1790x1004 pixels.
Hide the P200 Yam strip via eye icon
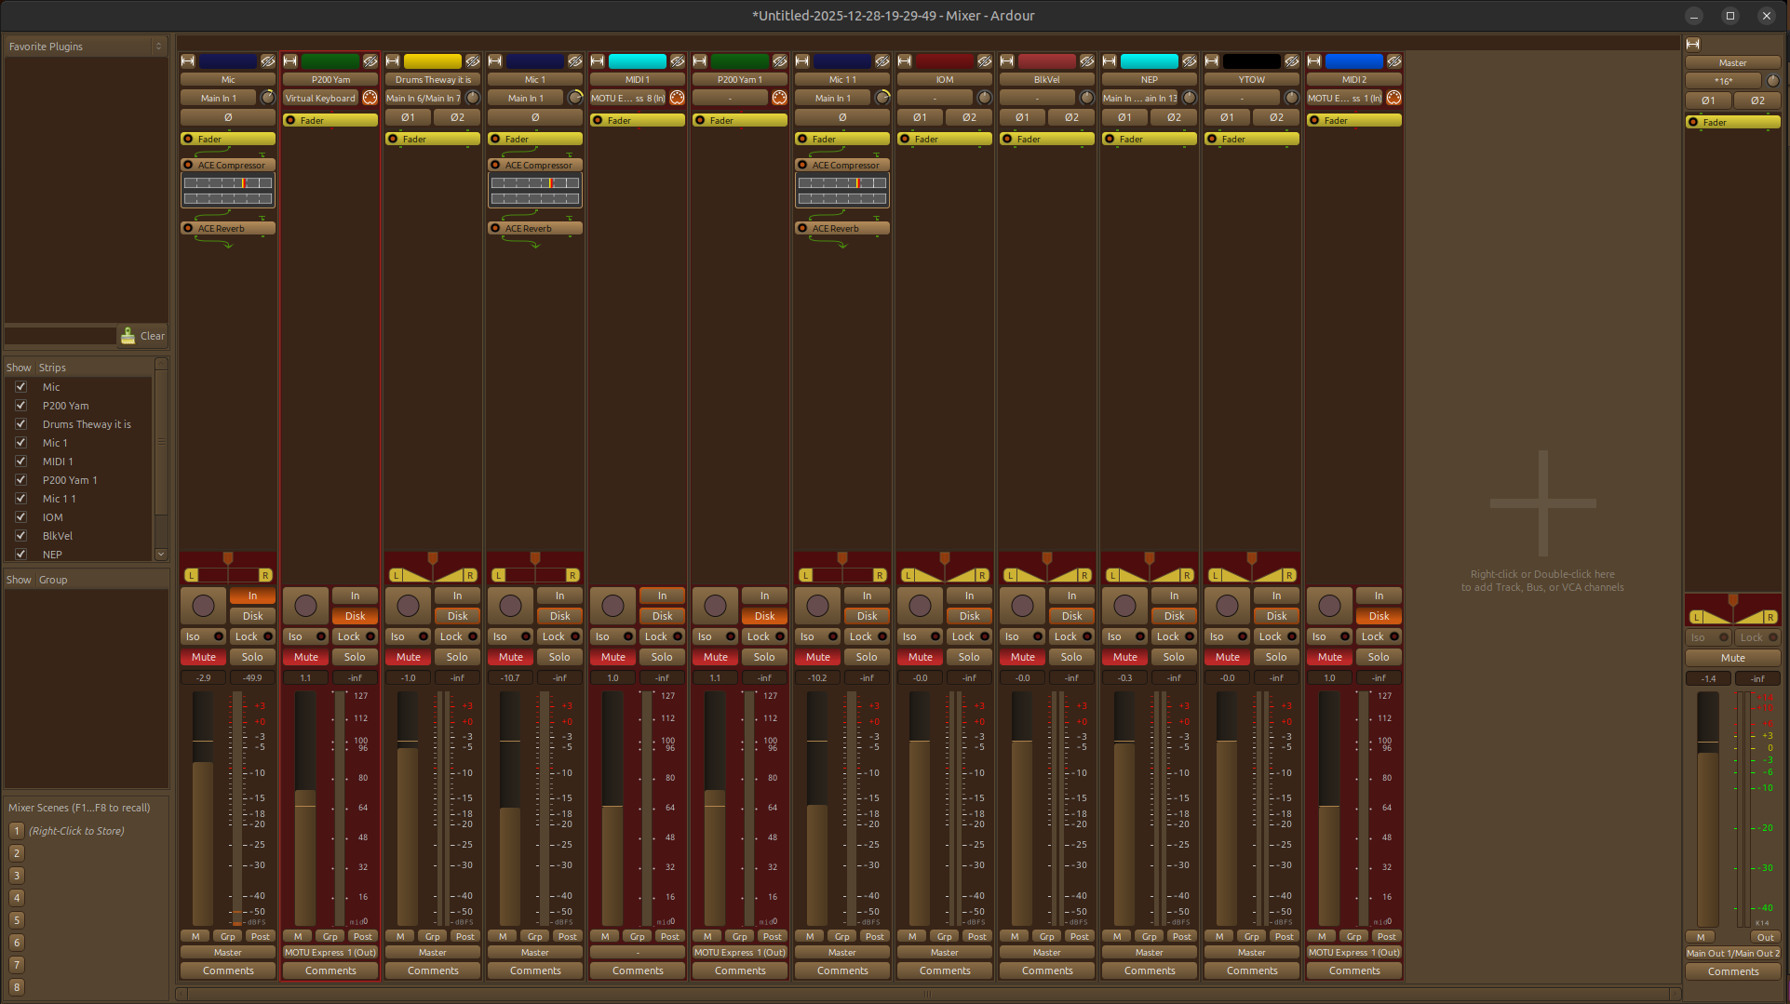pyautogui.click(x=370, y=61)
